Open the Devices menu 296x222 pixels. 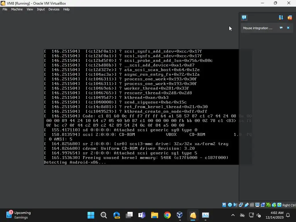coord(54,9)
